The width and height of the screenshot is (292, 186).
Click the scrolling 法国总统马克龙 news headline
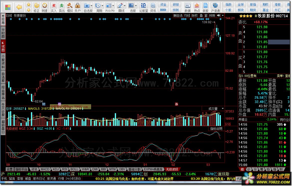click(x=135, y=179)
